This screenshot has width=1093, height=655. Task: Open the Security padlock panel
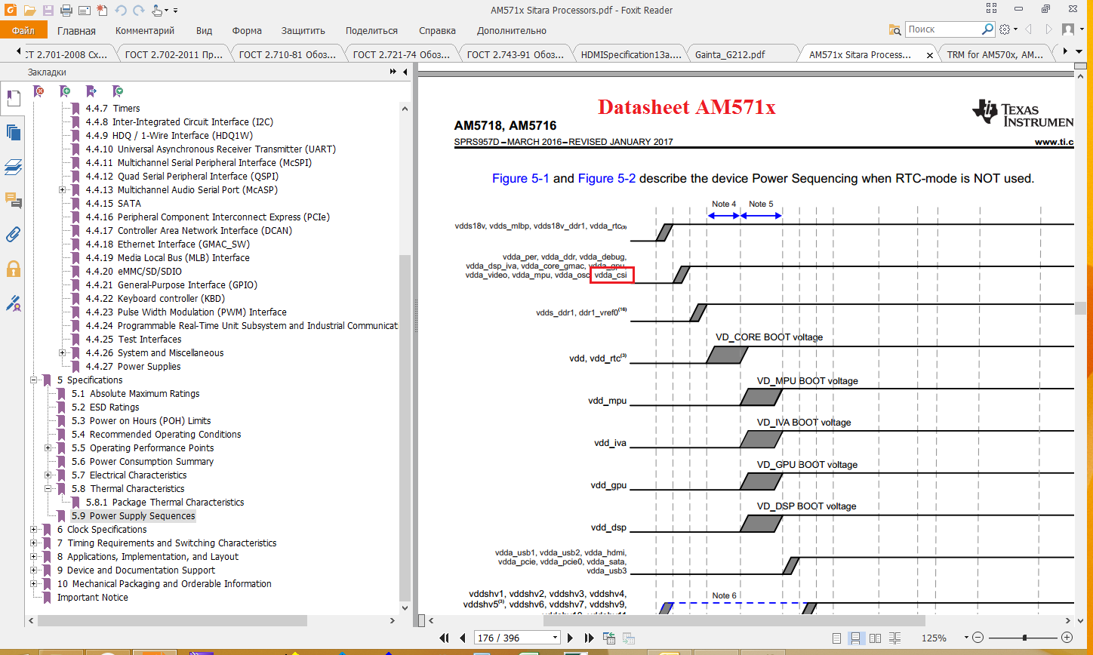coord(13,268)
